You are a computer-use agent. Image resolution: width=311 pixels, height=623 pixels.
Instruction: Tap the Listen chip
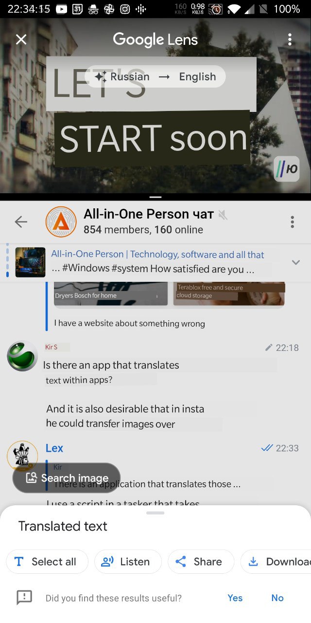pyautogui.click(x=128, y=562)
